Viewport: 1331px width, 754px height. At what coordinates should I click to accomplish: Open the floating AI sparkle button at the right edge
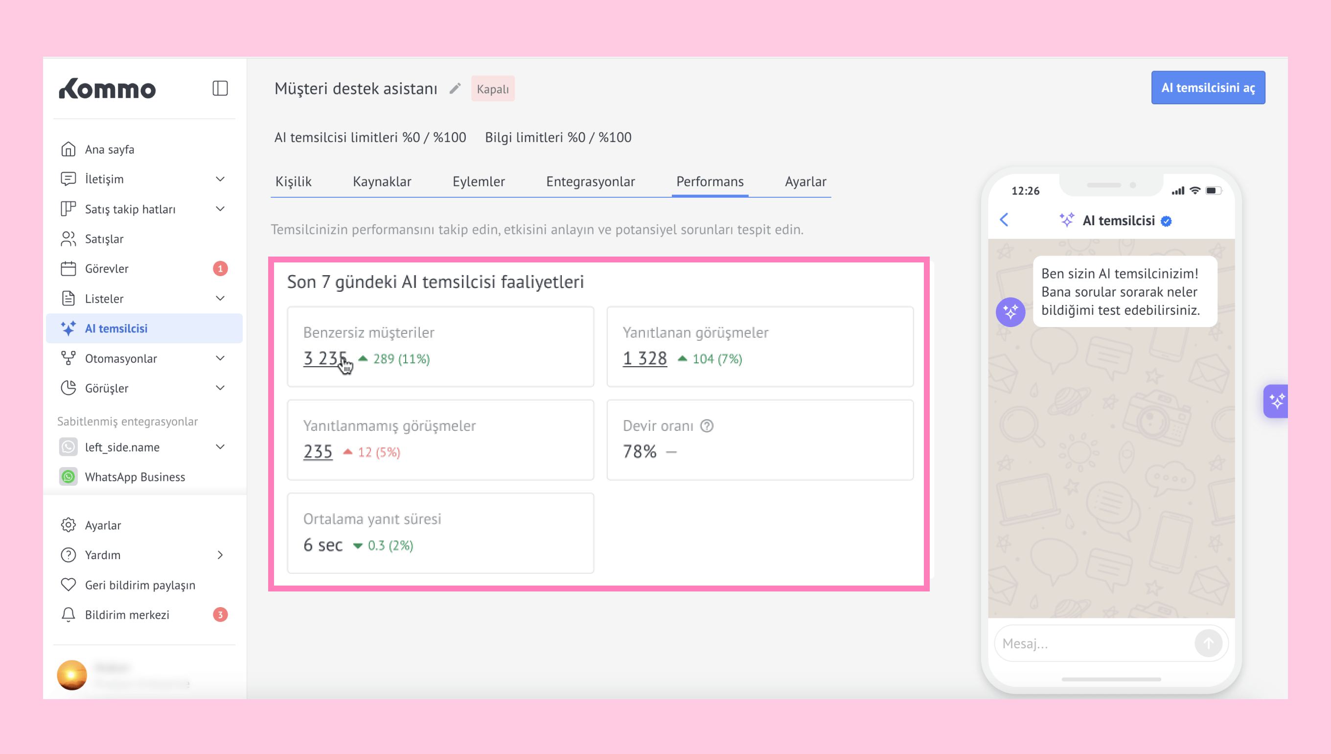tap(1276, 401)
